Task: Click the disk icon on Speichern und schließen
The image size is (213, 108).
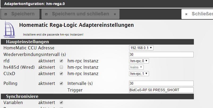Action: 46,14
